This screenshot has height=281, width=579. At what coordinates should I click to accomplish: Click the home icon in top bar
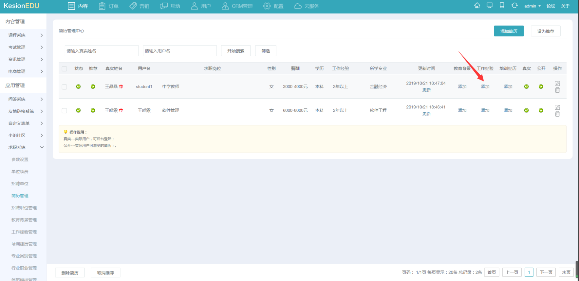pyautogui.click(x=477, y=6)
